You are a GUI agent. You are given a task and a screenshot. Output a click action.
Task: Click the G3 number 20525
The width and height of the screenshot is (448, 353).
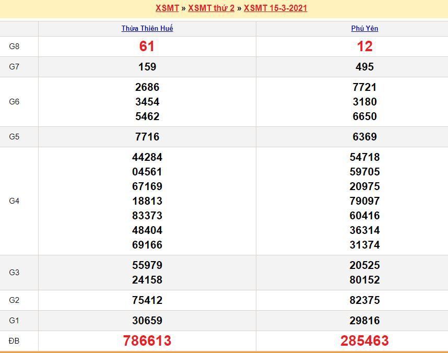364,265
